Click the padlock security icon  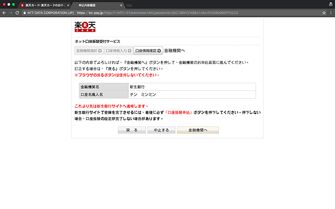tap(25, 13)
